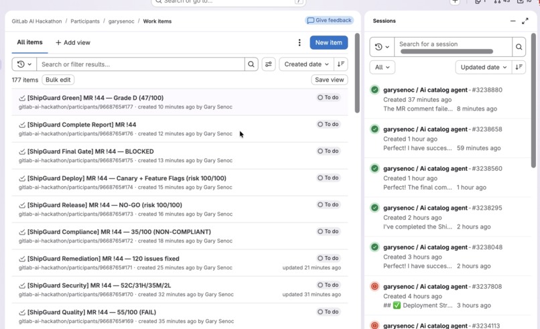Click 'updated 21 minutes ago' on Remediation item
Image resolution: width=540 pixels, height=329 pixels.
(312, 267)
